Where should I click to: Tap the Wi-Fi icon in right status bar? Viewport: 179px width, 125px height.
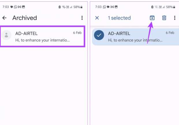tap(156, 7)
